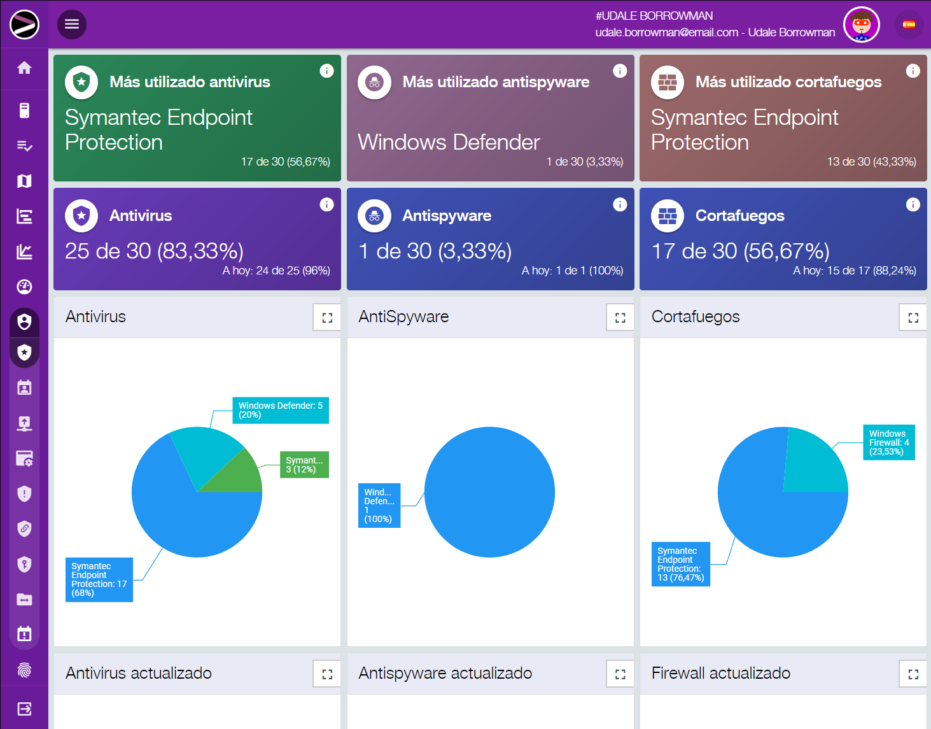Open the map icon in sidebar
Viewport: 931px width, 729px height.
(x=24, y=181)
